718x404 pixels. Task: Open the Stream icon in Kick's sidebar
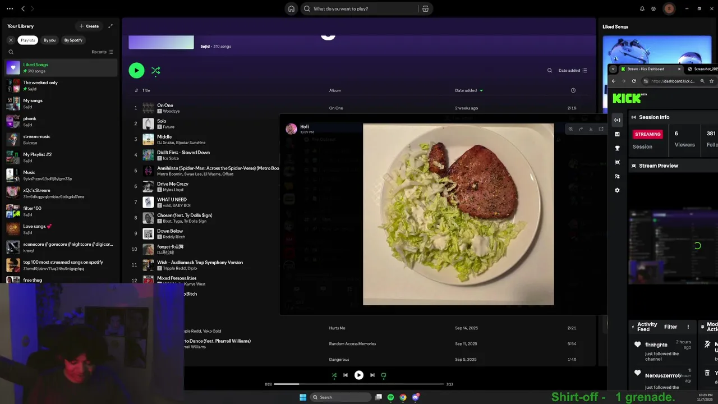tap(617, 120)
